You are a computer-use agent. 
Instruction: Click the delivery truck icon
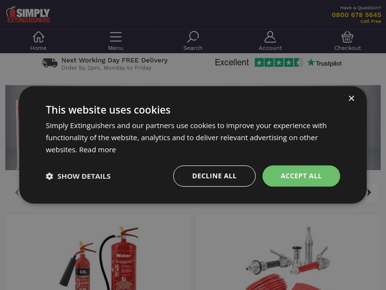tap(50, 63)
